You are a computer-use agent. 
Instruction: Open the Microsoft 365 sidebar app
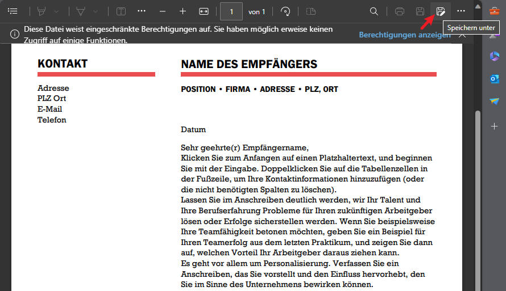(x=495, y=56)
